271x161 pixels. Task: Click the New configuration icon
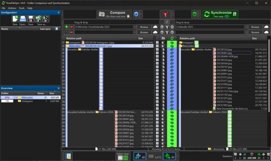(x=15, y=19)
